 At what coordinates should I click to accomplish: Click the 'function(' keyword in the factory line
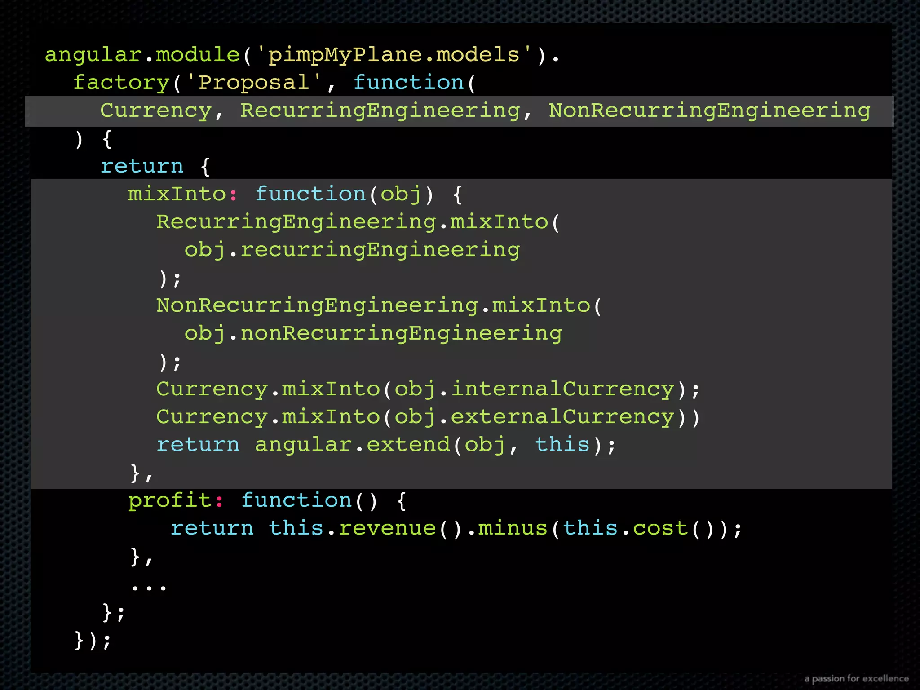click(414, 83)
